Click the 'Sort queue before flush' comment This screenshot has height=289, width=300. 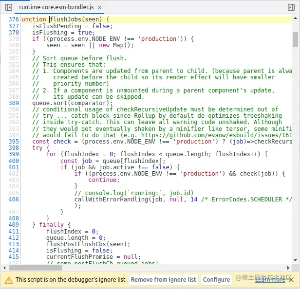click(x=79, y=58)
